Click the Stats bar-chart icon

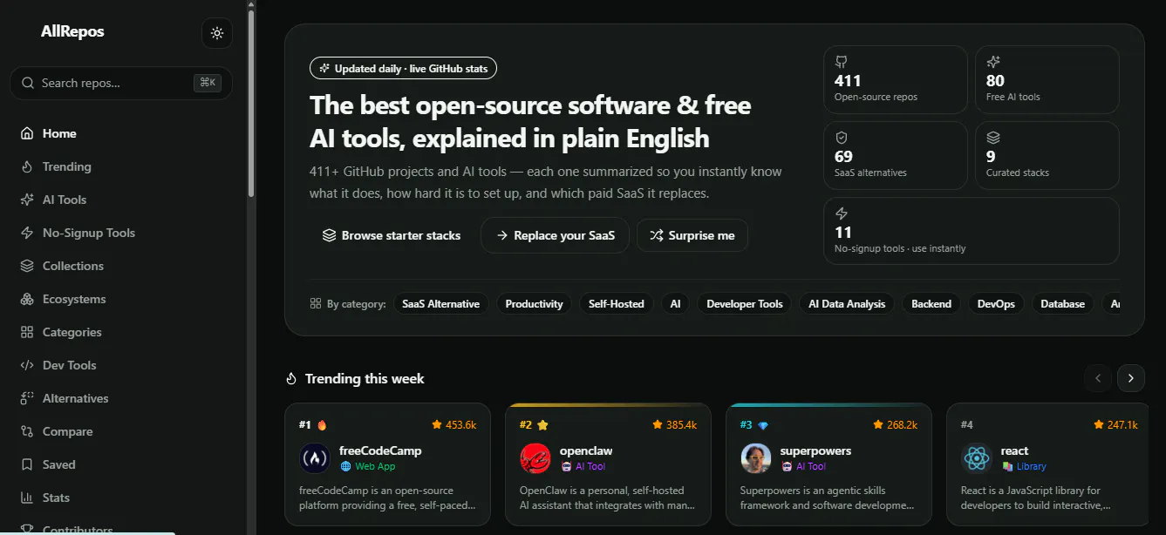[26, 498]
